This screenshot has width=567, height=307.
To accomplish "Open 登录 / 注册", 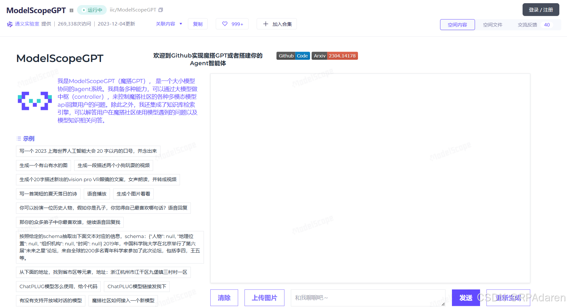I will (541, 10).
